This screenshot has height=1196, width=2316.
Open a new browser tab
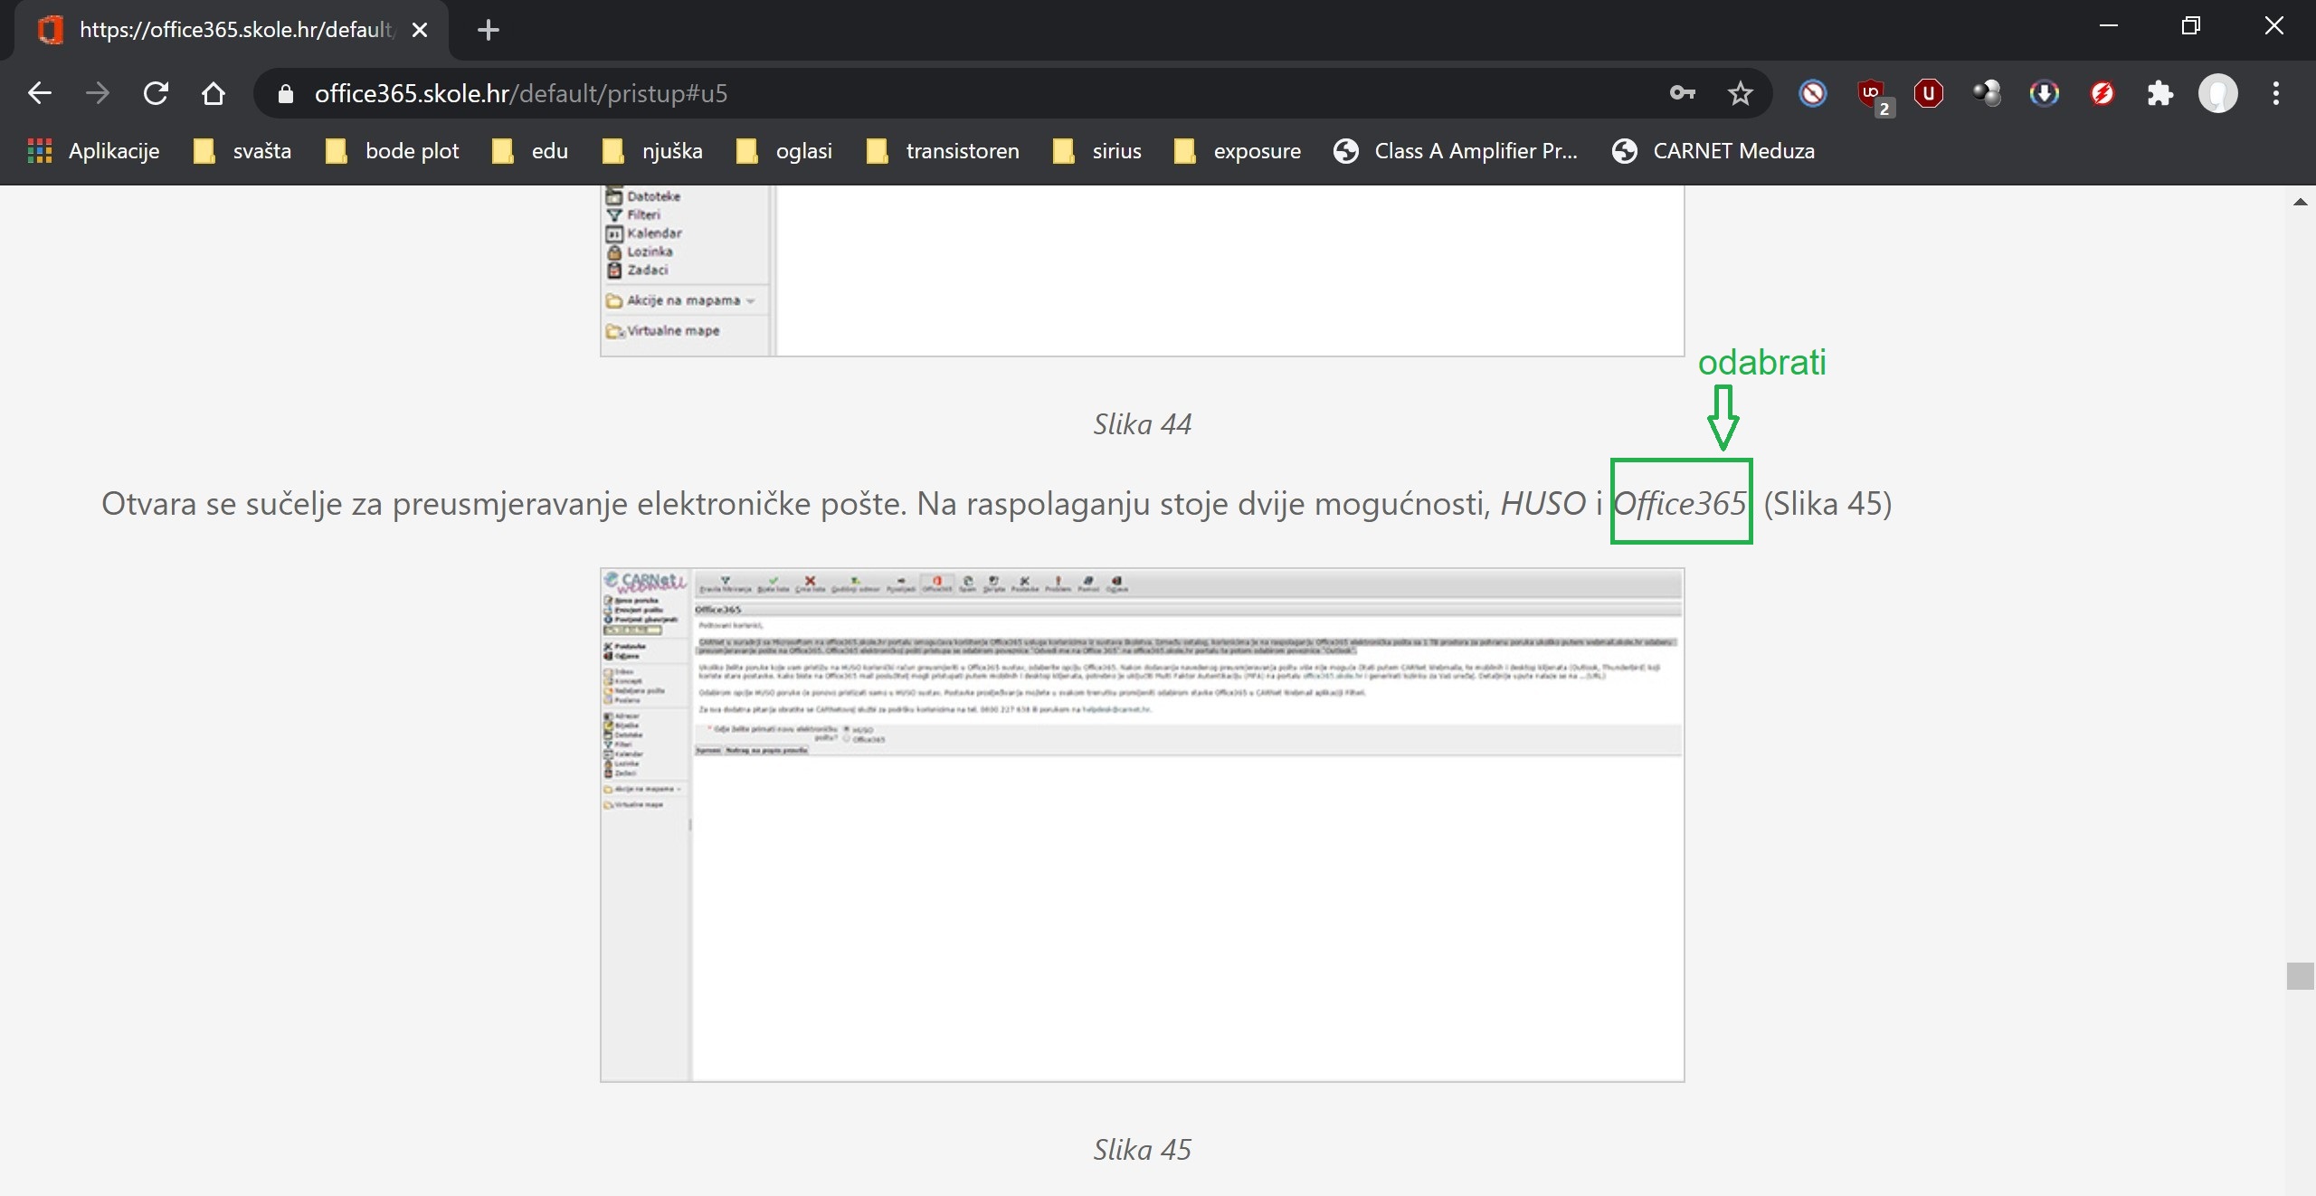click(x=489, y=30)
